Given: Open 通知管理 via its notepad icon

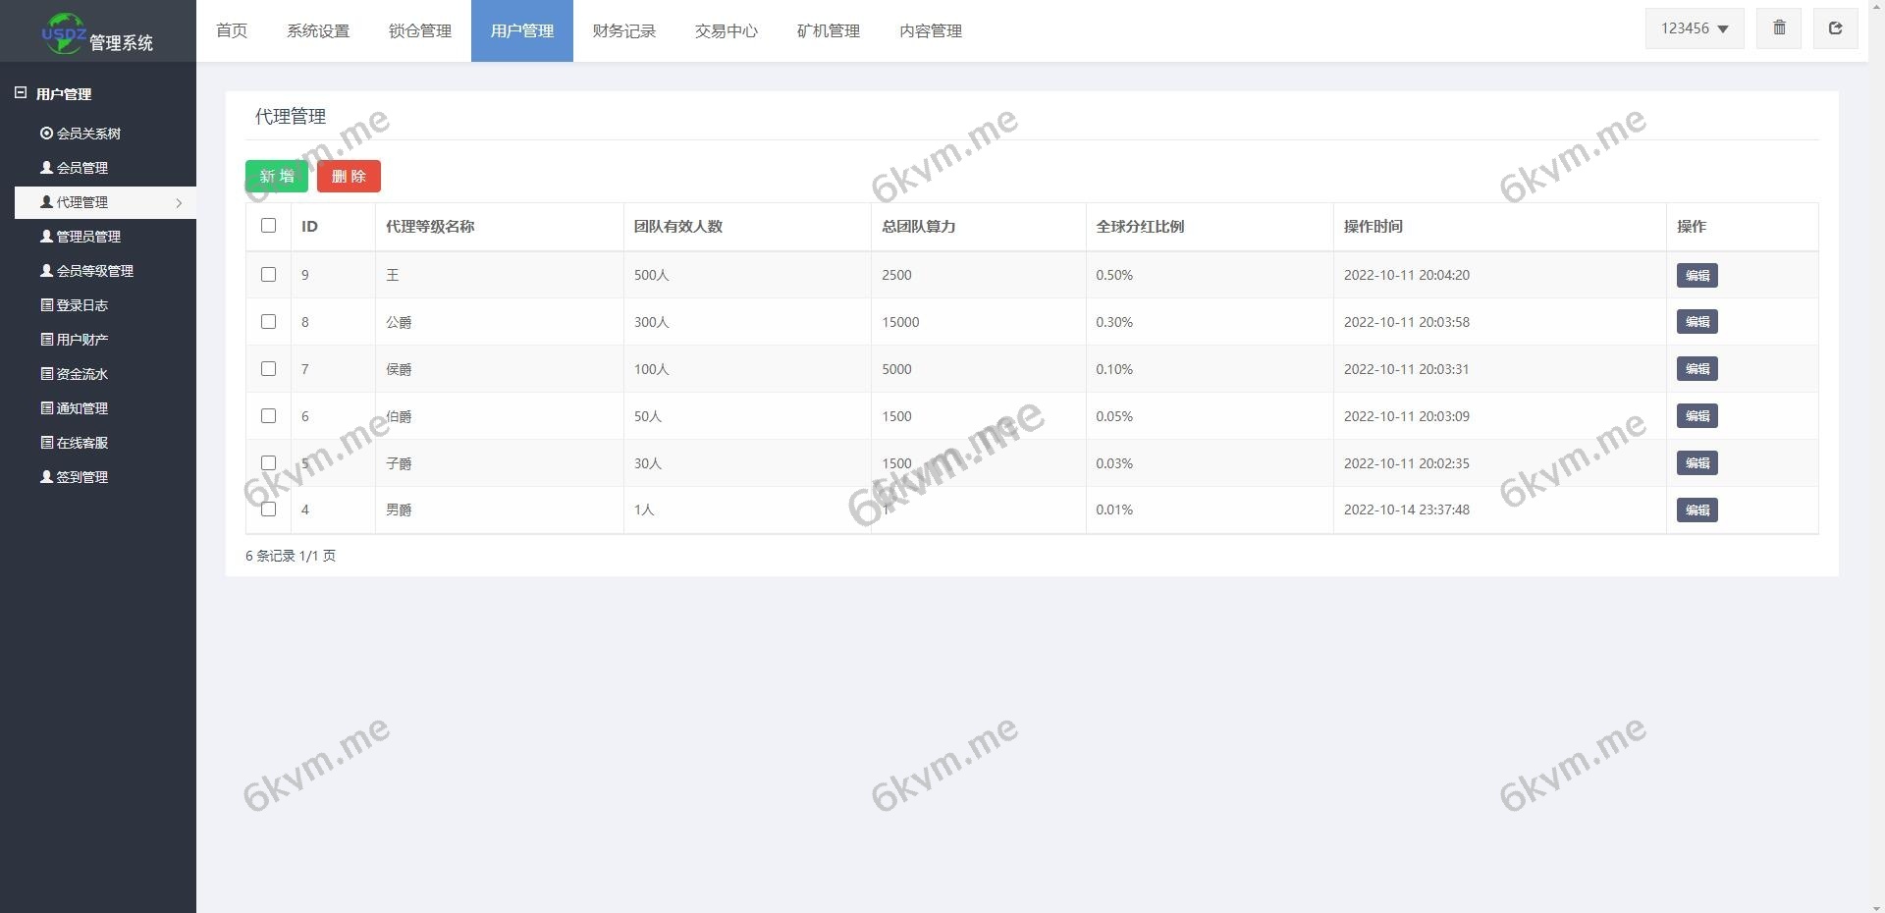Looking at the screenshot, I should pos(44,407).
